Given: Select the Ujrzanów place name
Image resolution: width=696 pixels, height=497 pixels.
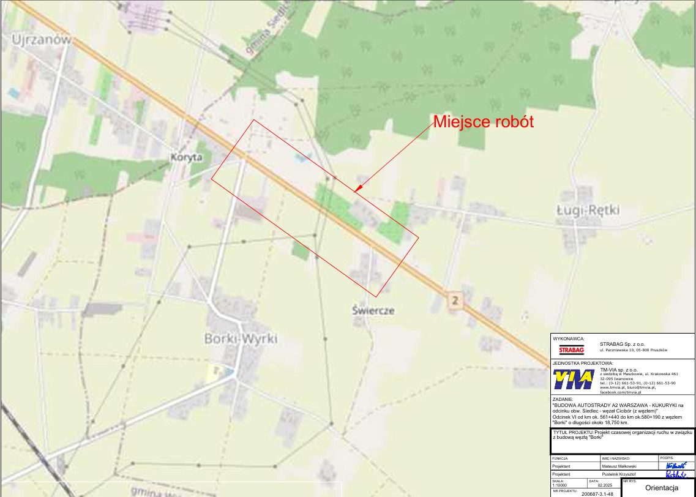Looking at the screenshot, I should click(x=41, y=40).
